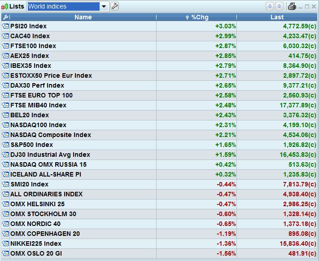Viewport: 319px width, 261px height.
Task: Open chart icon for FTSE MIB40 Index
Action: [x=5, y=105]
